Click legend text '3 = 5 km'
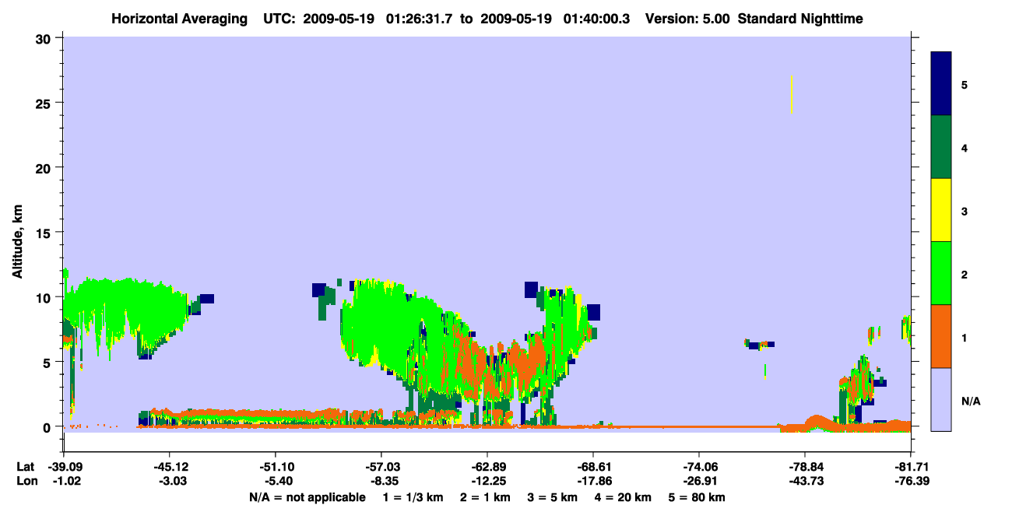Viewport: 1012px width, 519px height. [552, 497]
